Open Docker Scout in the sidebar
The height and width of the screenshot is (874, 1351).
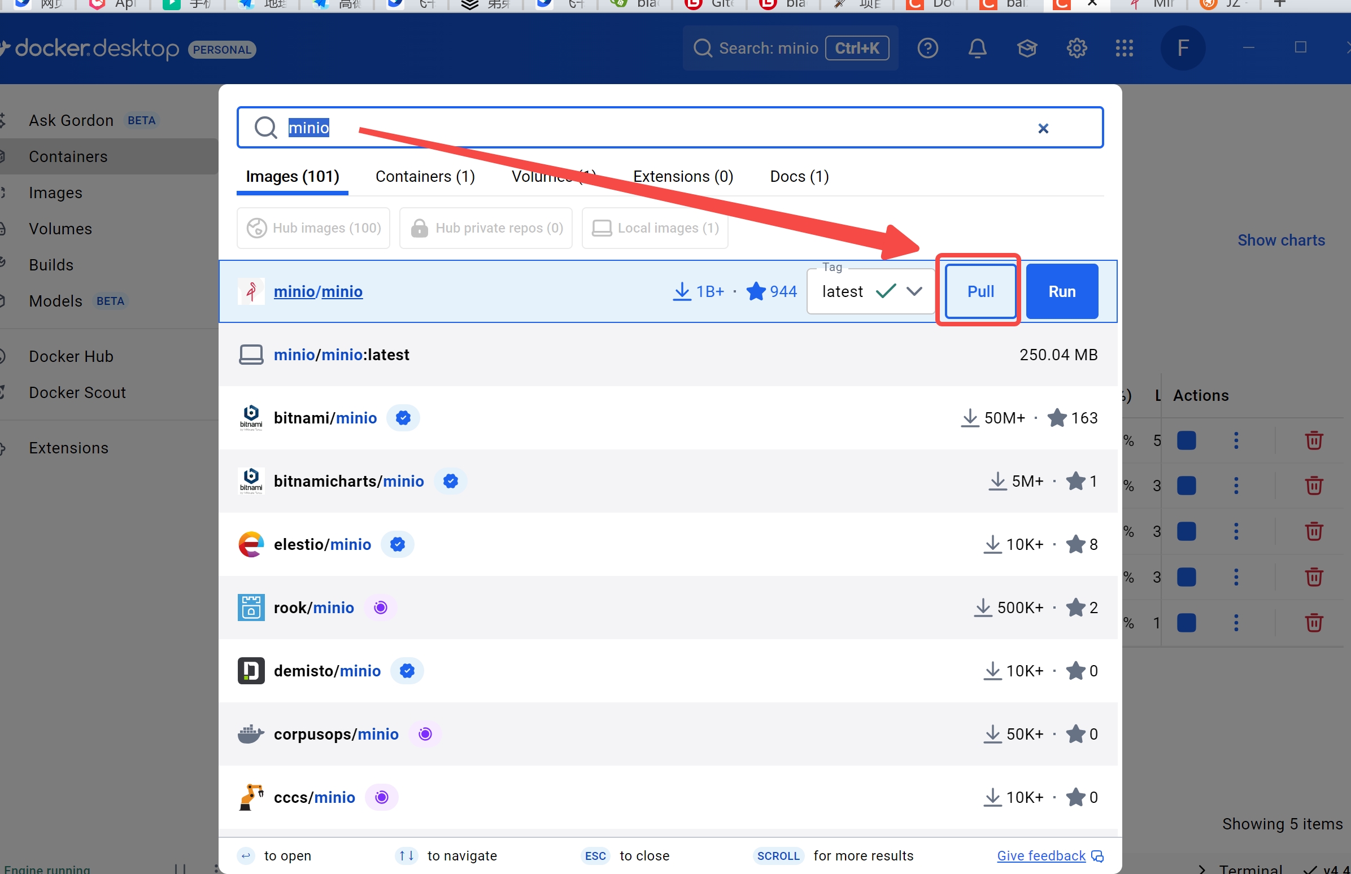108,393
